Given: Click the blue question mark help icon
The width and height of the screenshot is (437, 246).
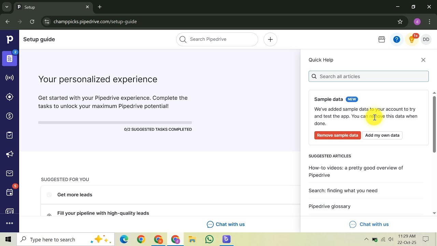Looking at the screenshot, I should click(x=396, y=39).
